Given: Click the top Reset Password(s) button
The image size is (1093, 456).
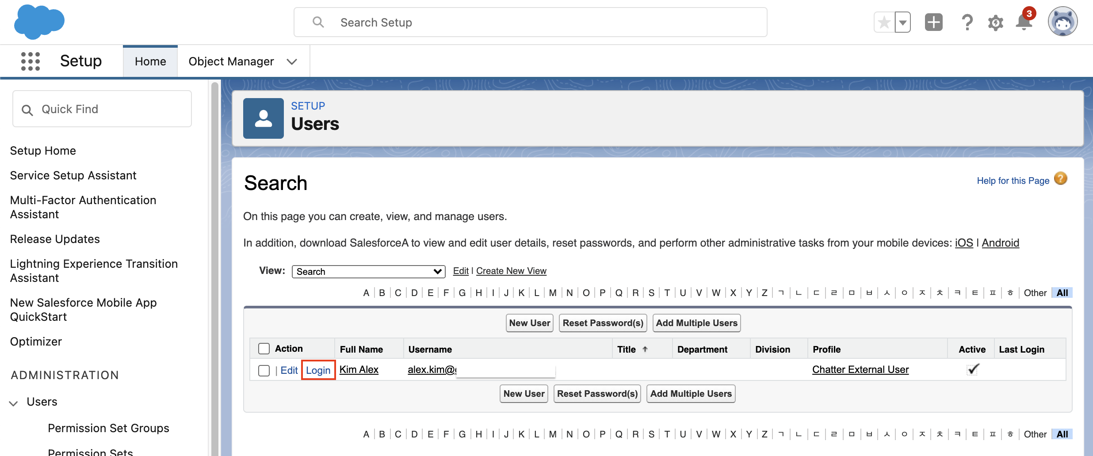Looking at the screenshot, I should pos(603,323).
